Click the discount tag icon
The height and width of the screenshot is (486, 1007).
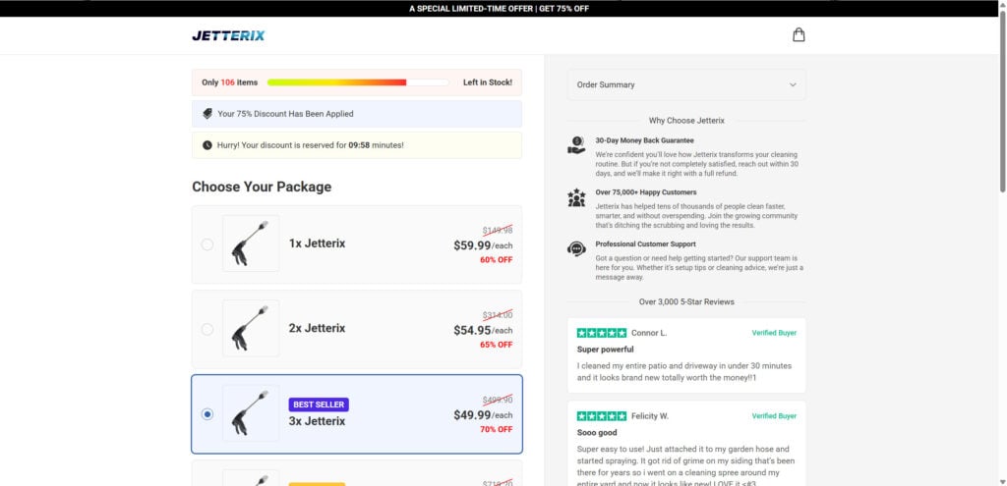(207, 114)
